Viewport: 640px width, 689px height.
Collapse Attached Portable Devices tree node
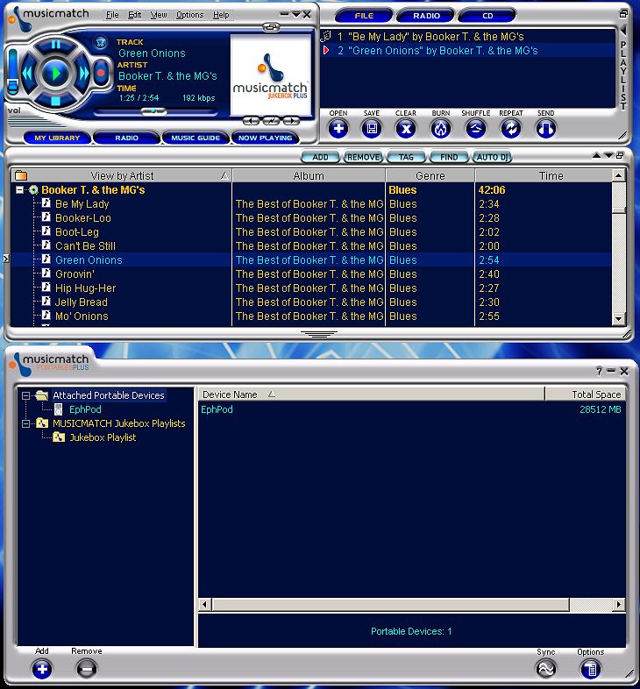(26, 395)
